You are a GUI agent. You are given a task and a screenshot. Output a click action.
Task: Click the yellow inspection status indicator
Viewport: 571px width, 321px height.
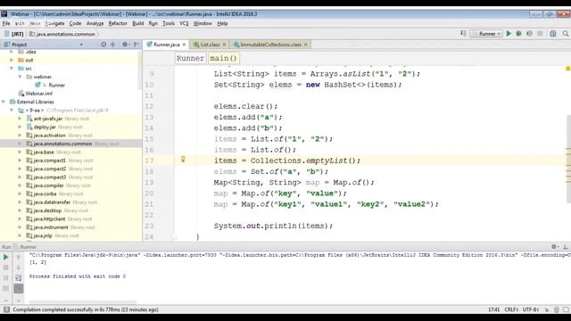pos(567,69)
